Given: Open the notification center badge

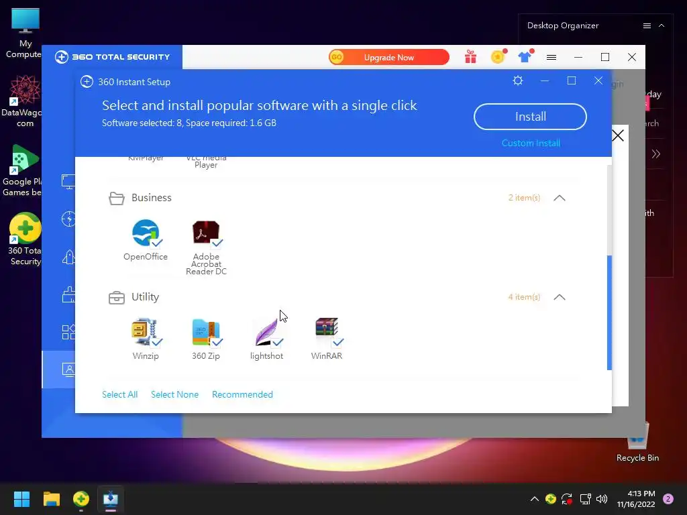Looking at the screenshot, I should 668,499.
